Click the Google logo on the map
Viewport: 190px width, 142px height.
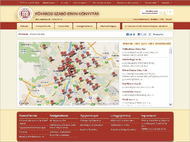point(24,103)
